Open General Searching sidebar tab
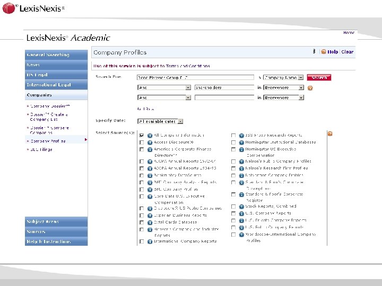Image resolution: width=382 pixels, height=286 pixels. [56, 55]
